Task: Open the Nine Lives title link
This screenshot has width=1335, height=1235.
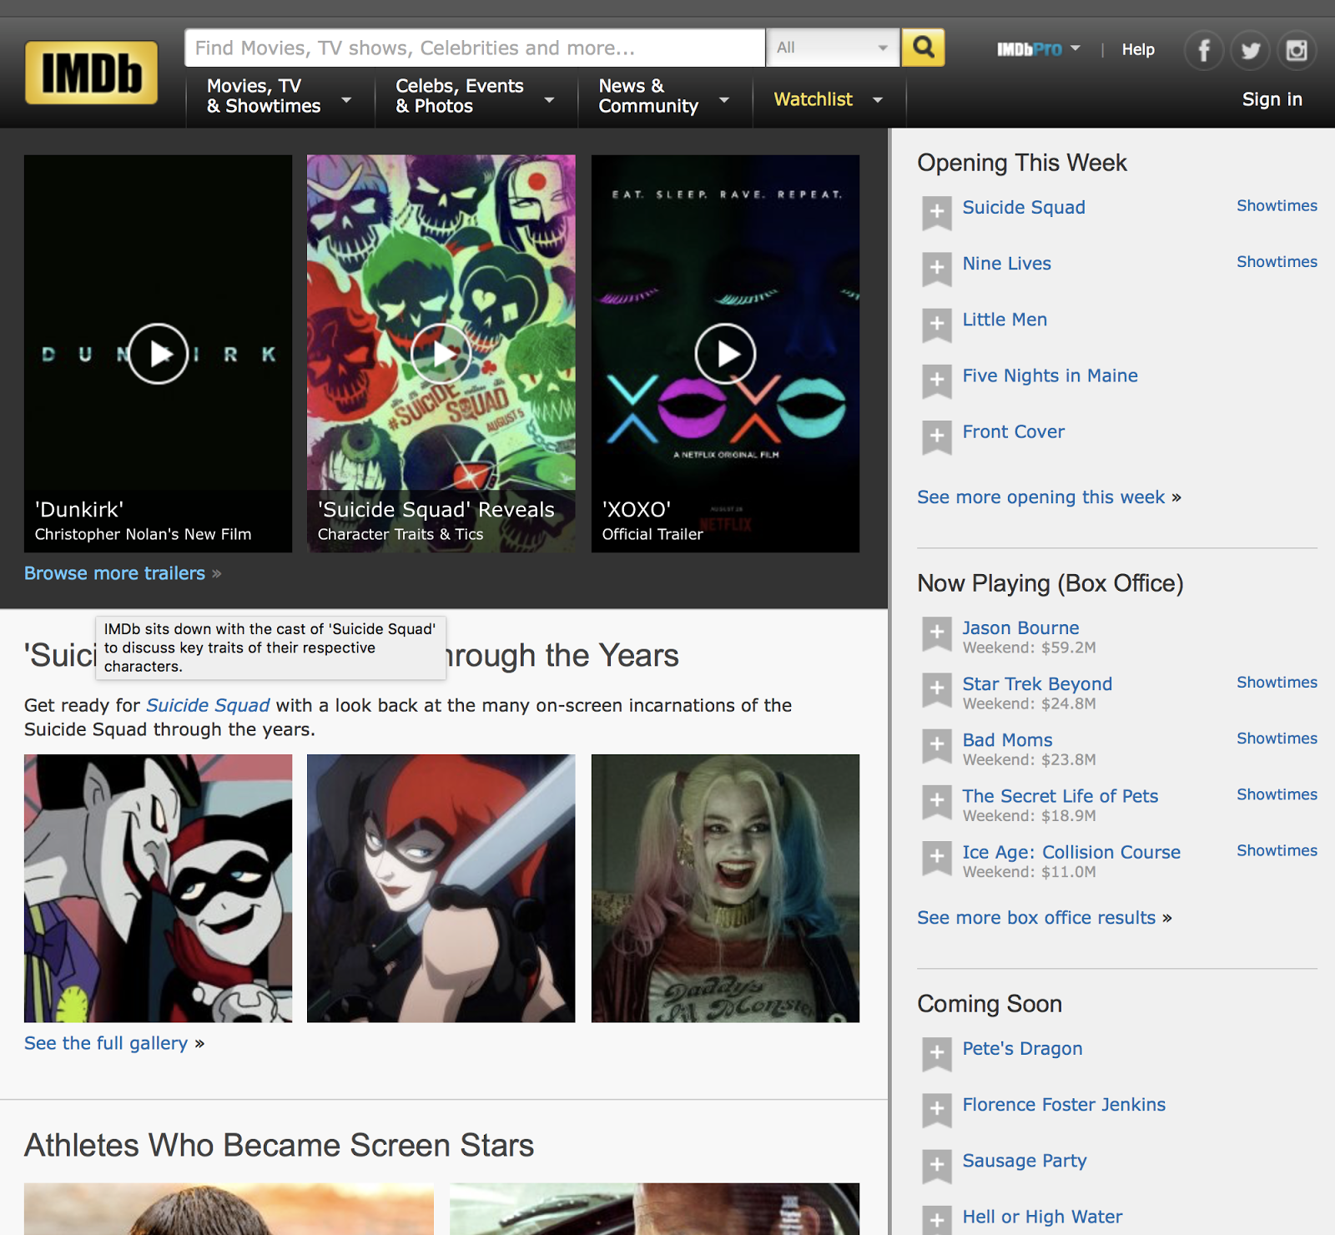Action: point(1006,264)
